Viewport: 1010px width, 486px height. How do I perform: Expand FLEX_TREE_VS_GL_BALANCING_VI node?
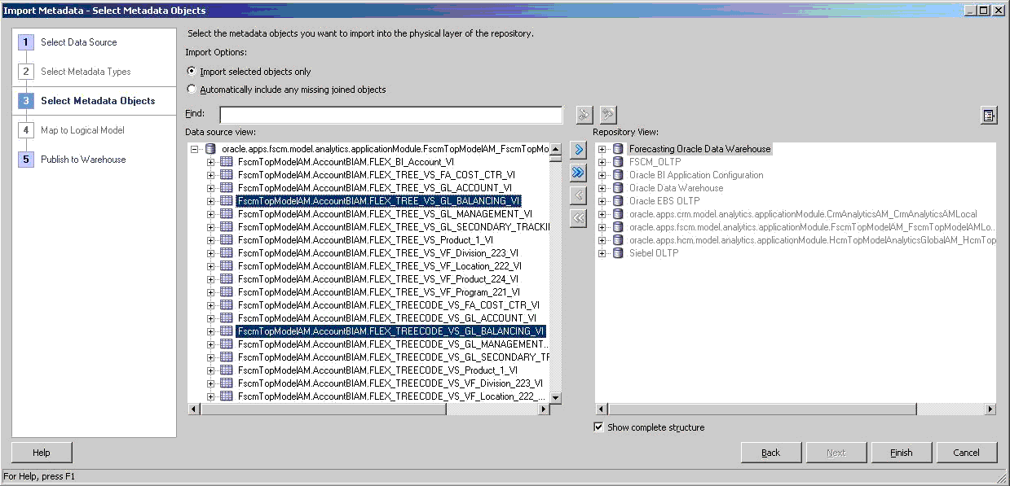coord(211,201)
